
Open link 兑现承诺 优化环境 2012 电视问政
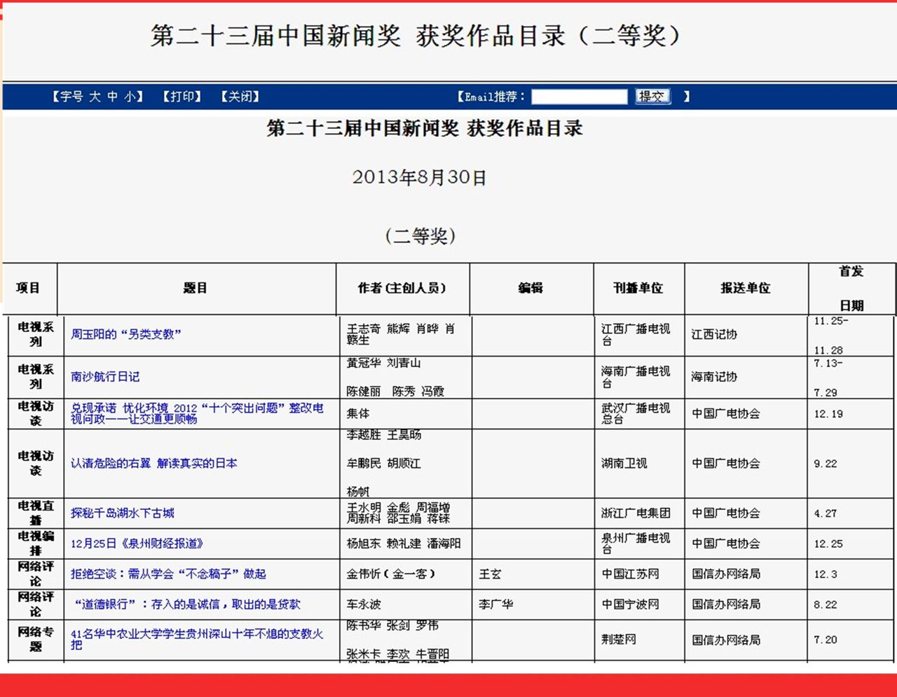(197, 413)
